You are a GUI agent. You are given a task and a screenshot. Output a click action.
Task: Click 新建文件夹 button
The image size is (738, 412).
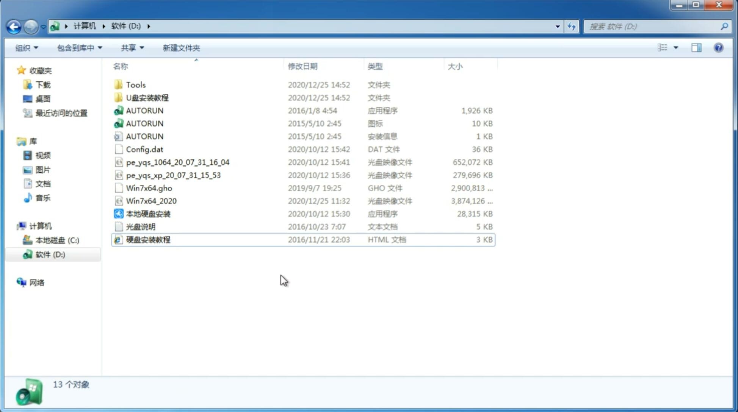[x=181, y=48]
